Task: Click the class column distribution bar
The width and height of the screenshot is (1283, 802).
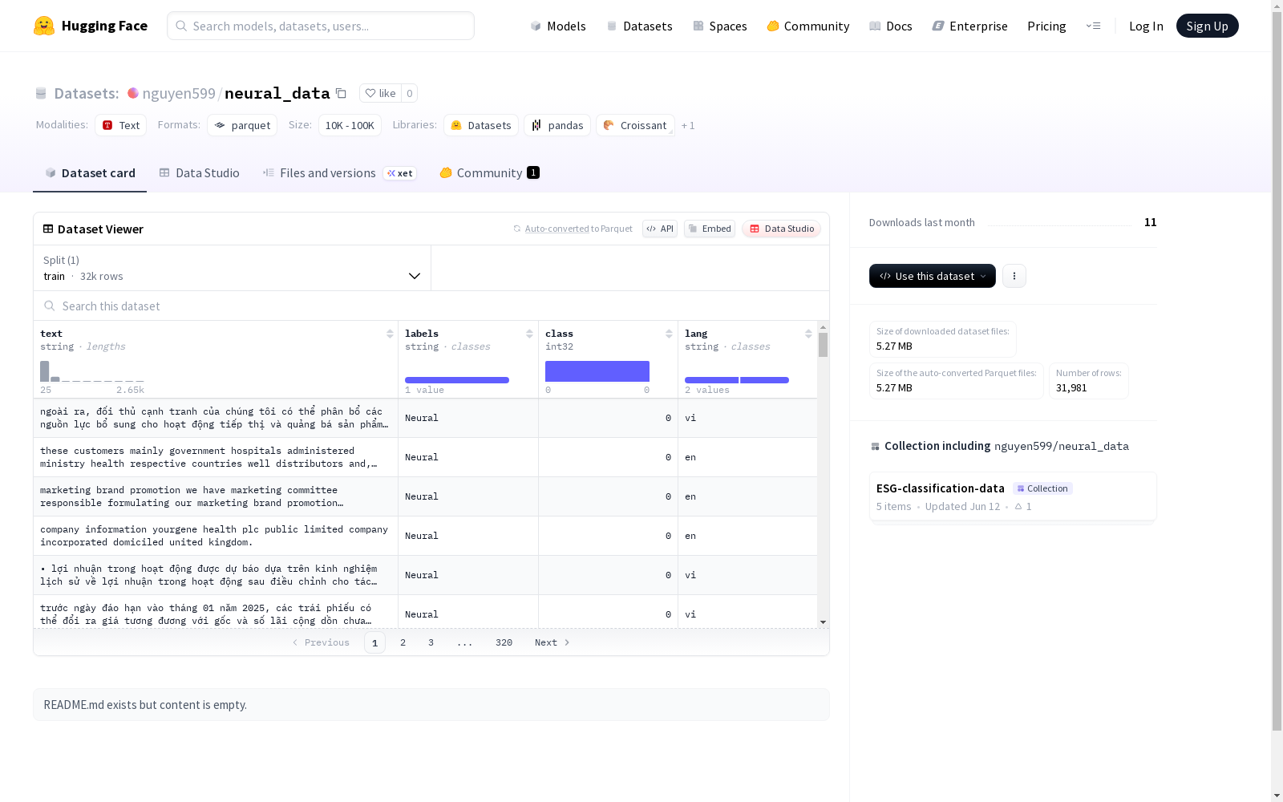Action: (x=597, y=371)
